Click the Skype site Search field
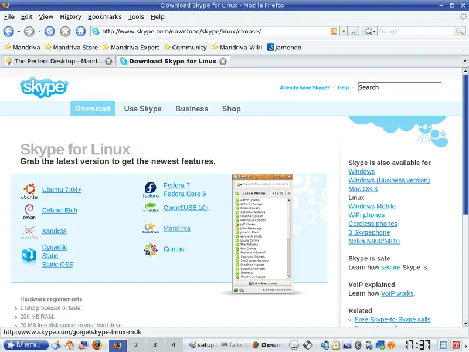 [x=399, y=87]
